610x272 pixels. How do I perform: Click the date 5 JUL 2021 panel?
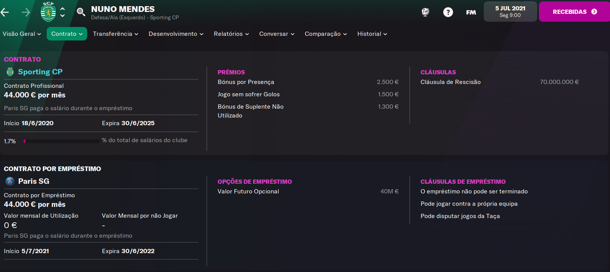click(x=510, y=12)
